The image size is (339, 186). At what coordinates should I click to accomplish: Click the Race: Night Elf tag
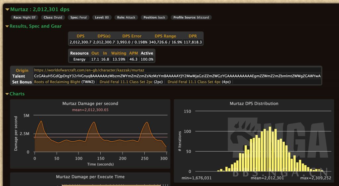click(24, 18)
